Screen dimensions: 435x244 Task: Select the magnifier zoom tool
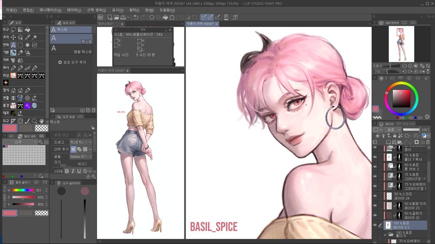pyautogui.click(x=34, y=121)
